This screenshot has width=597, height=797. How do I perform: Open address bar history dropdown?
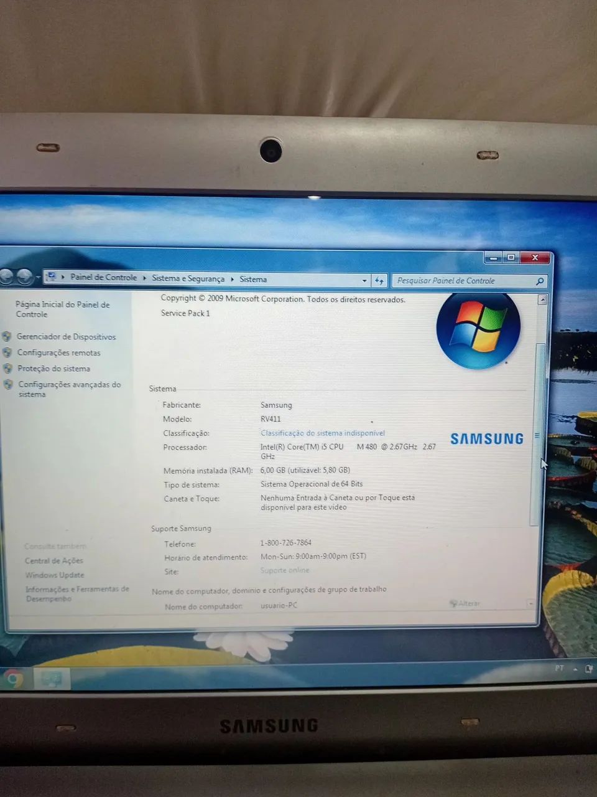(364, 280)
